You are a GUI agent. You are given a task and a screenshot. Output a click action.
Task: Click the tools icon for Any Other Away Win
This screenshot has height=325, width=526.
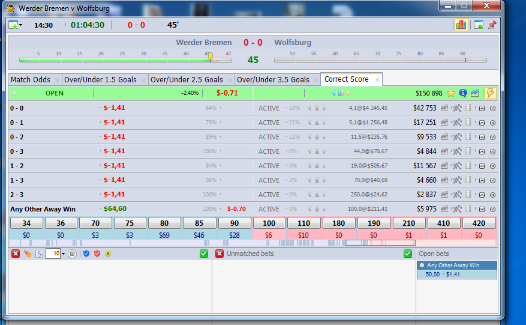pos(457,209)
